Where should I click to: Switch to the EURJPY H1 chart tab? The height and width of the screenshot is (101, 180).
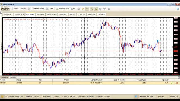[x=40, y=15]
